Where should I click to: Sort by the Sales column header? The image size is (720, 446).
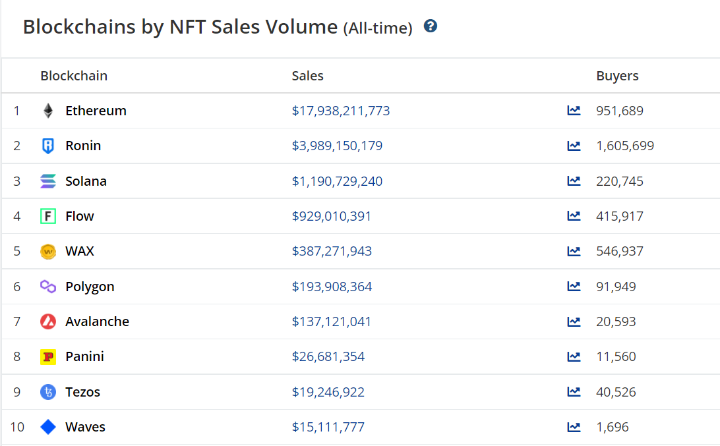coord(307,76)
